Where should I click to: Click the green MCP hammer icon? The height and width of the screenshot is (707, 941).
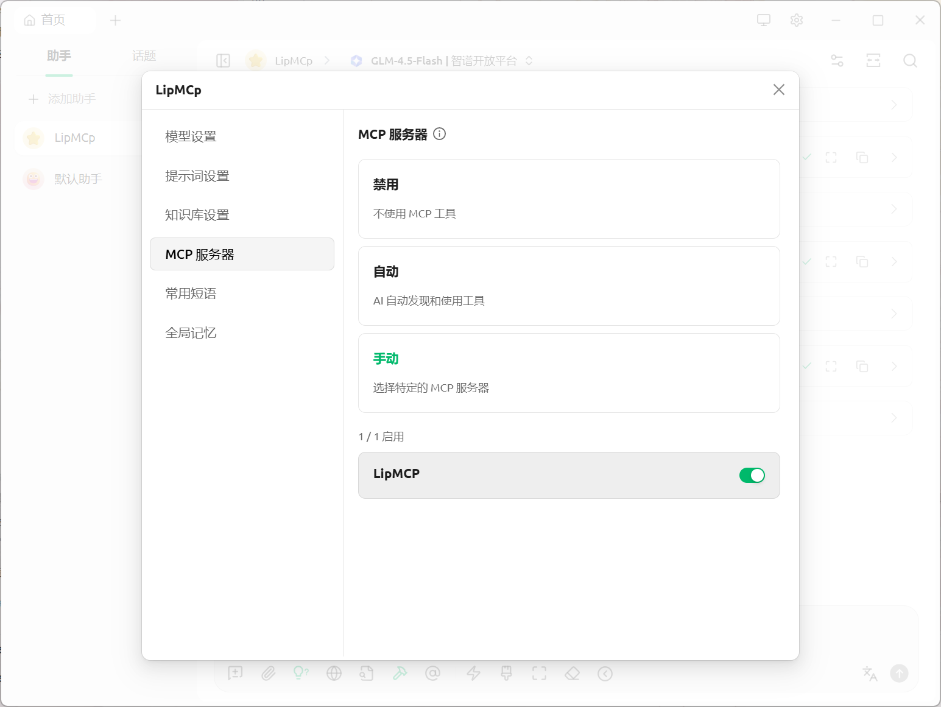(400, 673)
